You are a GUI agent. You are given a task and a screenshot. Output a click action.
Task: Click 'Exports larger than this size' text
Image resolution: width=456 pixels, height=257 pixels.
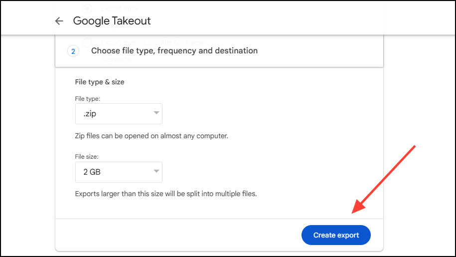click(x=166, y=194)
